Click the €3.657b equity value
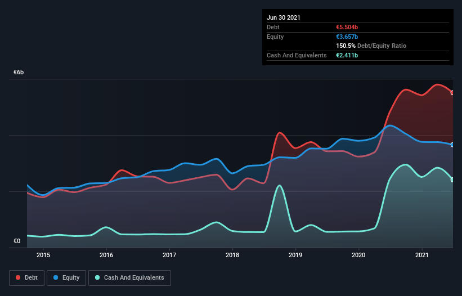Screen dimensions: 462x296 pos(347,37)
